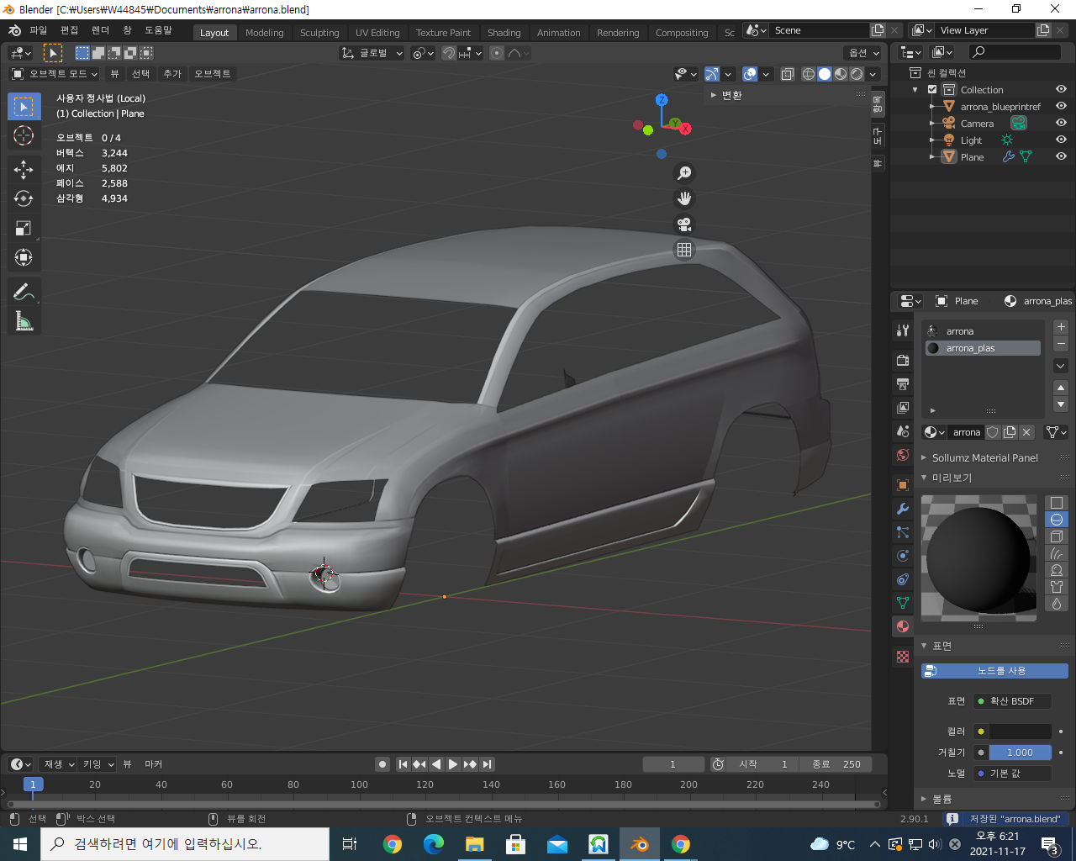Choose the Measure ruler tool
1076x861 pixels.
point(24,321)
